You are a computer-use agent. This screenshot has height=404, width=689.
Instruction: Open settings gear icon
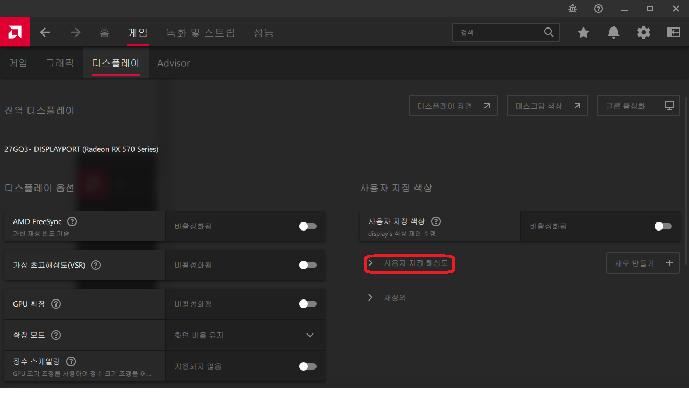[x=644, y=32]
